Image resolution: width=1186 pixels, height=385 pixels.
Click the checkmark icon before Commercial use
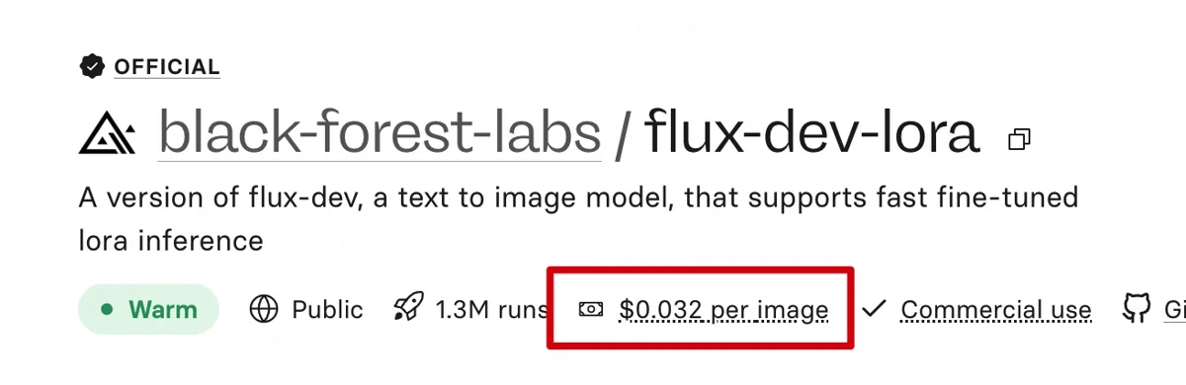pos(873,310)
